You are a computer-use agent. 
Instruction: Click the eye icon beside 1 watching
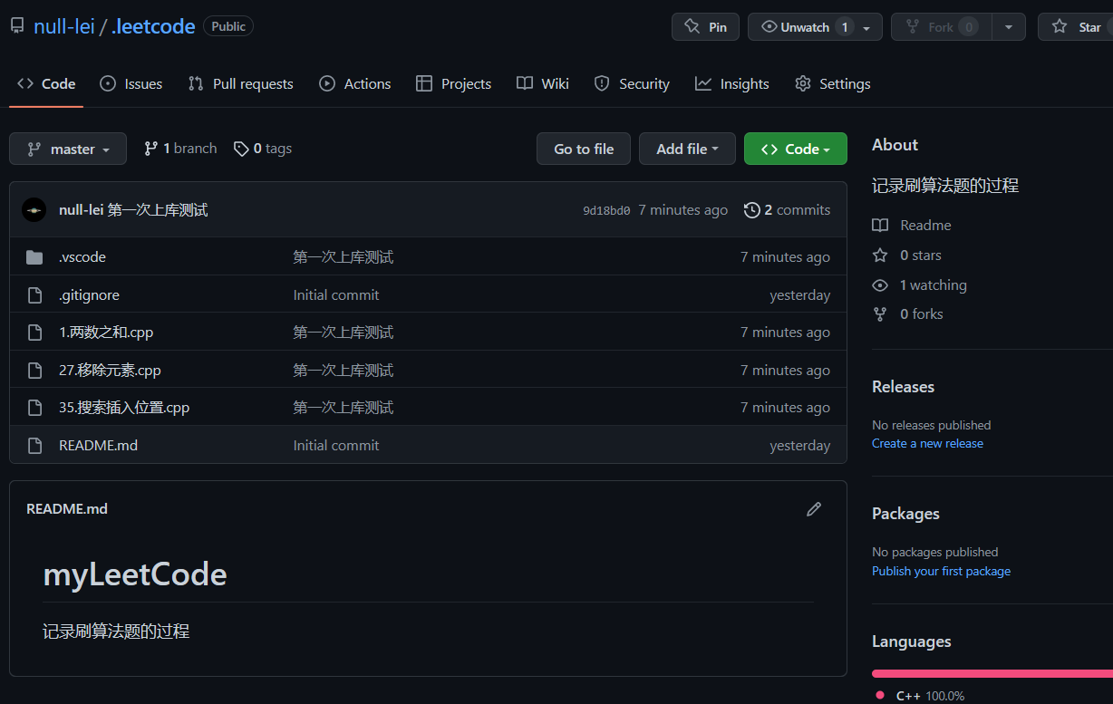click(880, 285)
